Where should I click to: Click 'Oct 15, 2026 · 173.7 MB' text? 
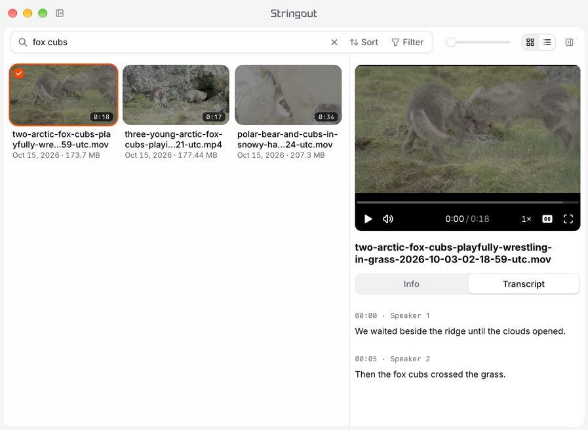click(x=56, y=155)
